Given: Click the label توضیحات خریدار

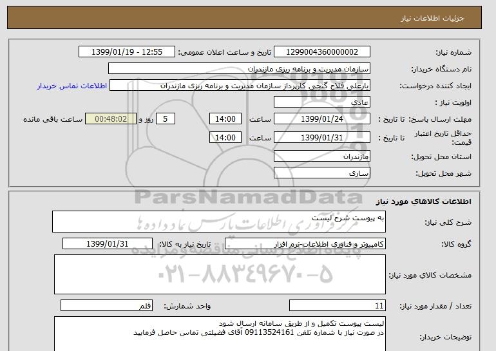Looking at the screenshot, I should 445,337.
